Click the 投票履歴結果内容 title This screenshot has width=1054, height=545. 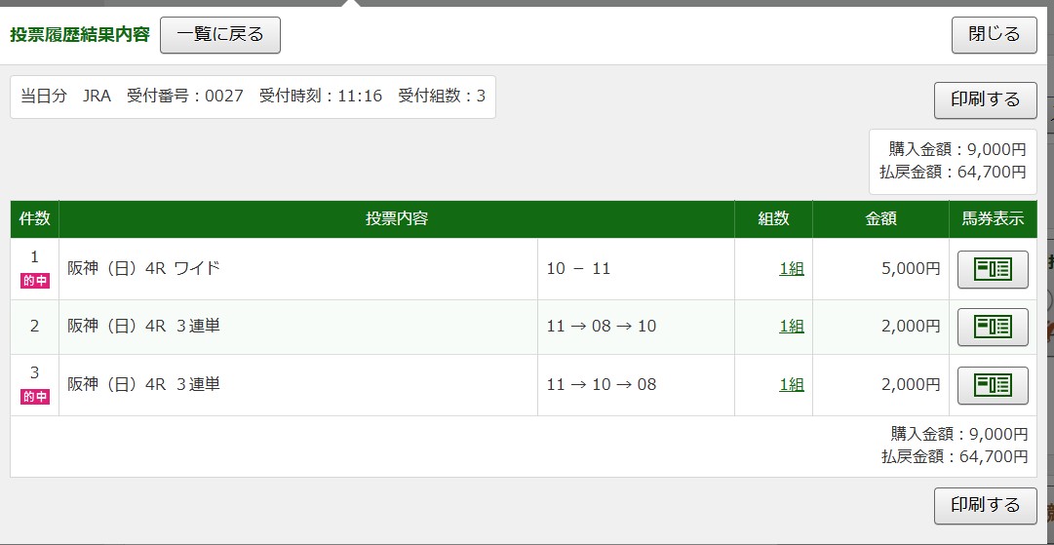[80, 35]
